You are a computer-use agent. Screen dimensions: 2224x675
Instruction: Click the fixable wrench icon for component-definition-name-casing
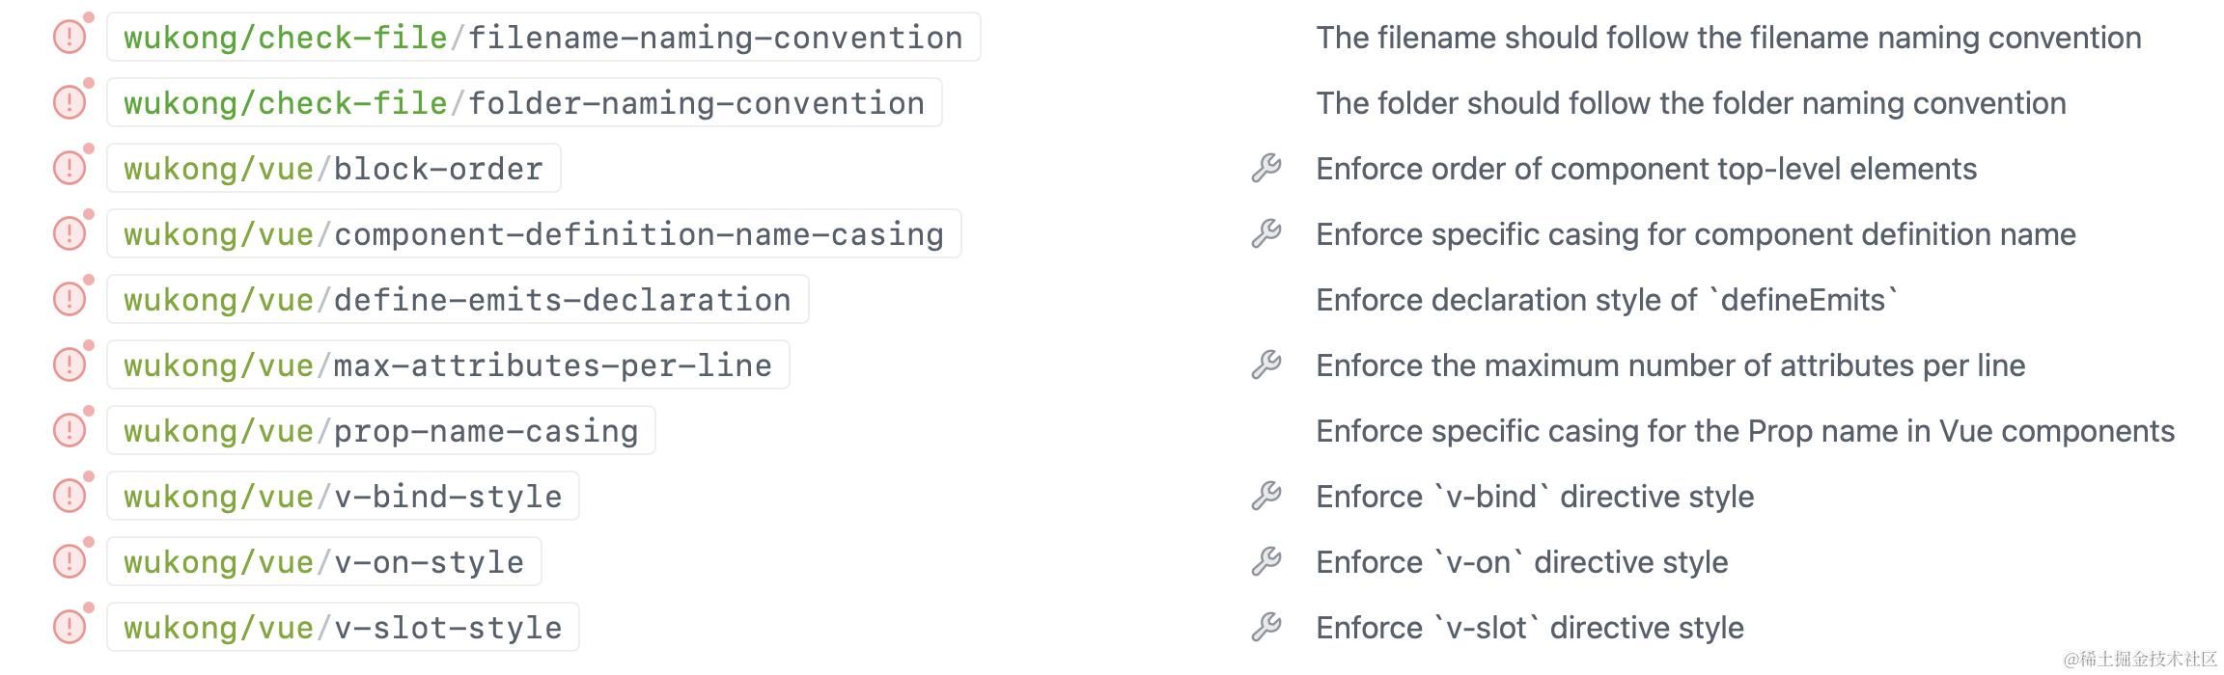tap(1265, 234)
